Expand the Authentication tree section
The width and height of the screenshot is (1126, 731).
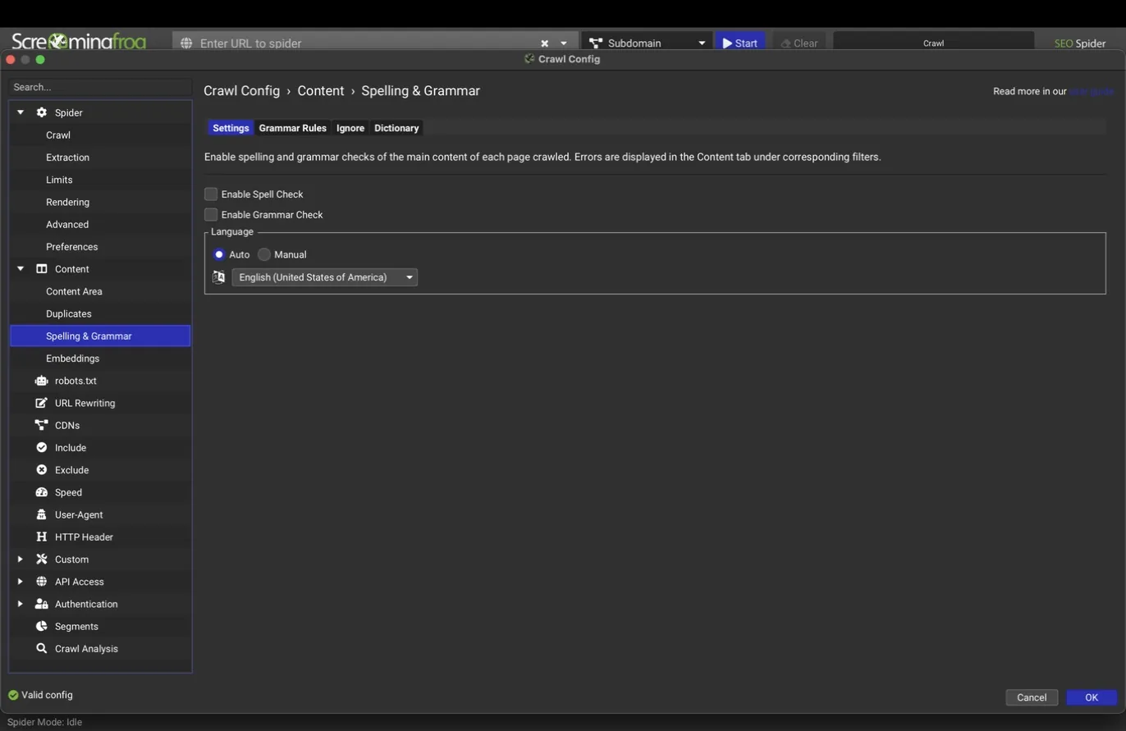pos(21,604)
